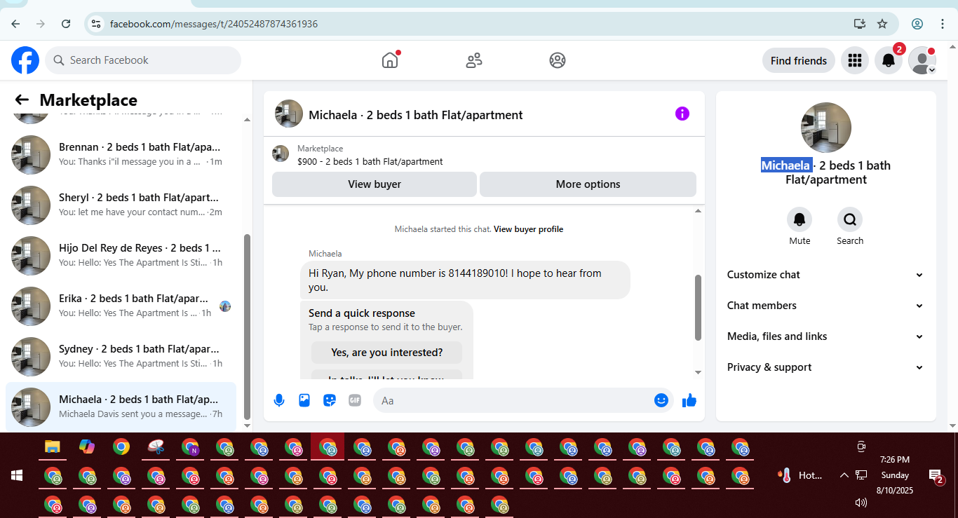Go to the Home feed icon
958x518 pixels.
pyautogui.click(x=390, y=60)
